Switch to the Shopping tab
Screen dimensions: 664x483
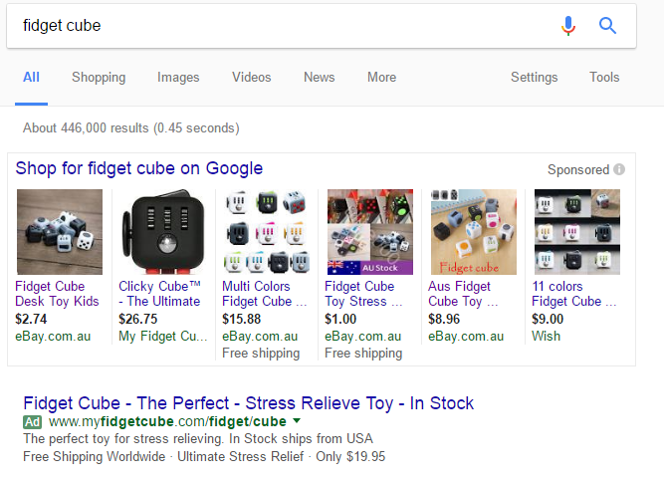[x=99, y=77]
